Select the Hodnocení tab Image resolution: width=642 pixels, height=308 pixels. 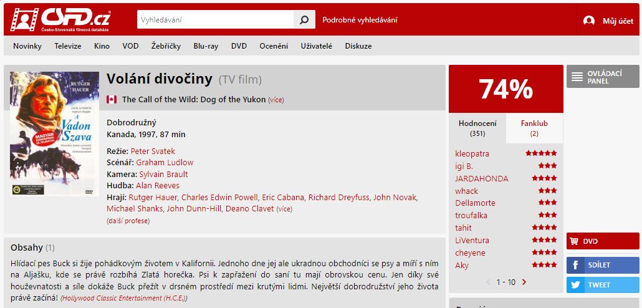477,128
